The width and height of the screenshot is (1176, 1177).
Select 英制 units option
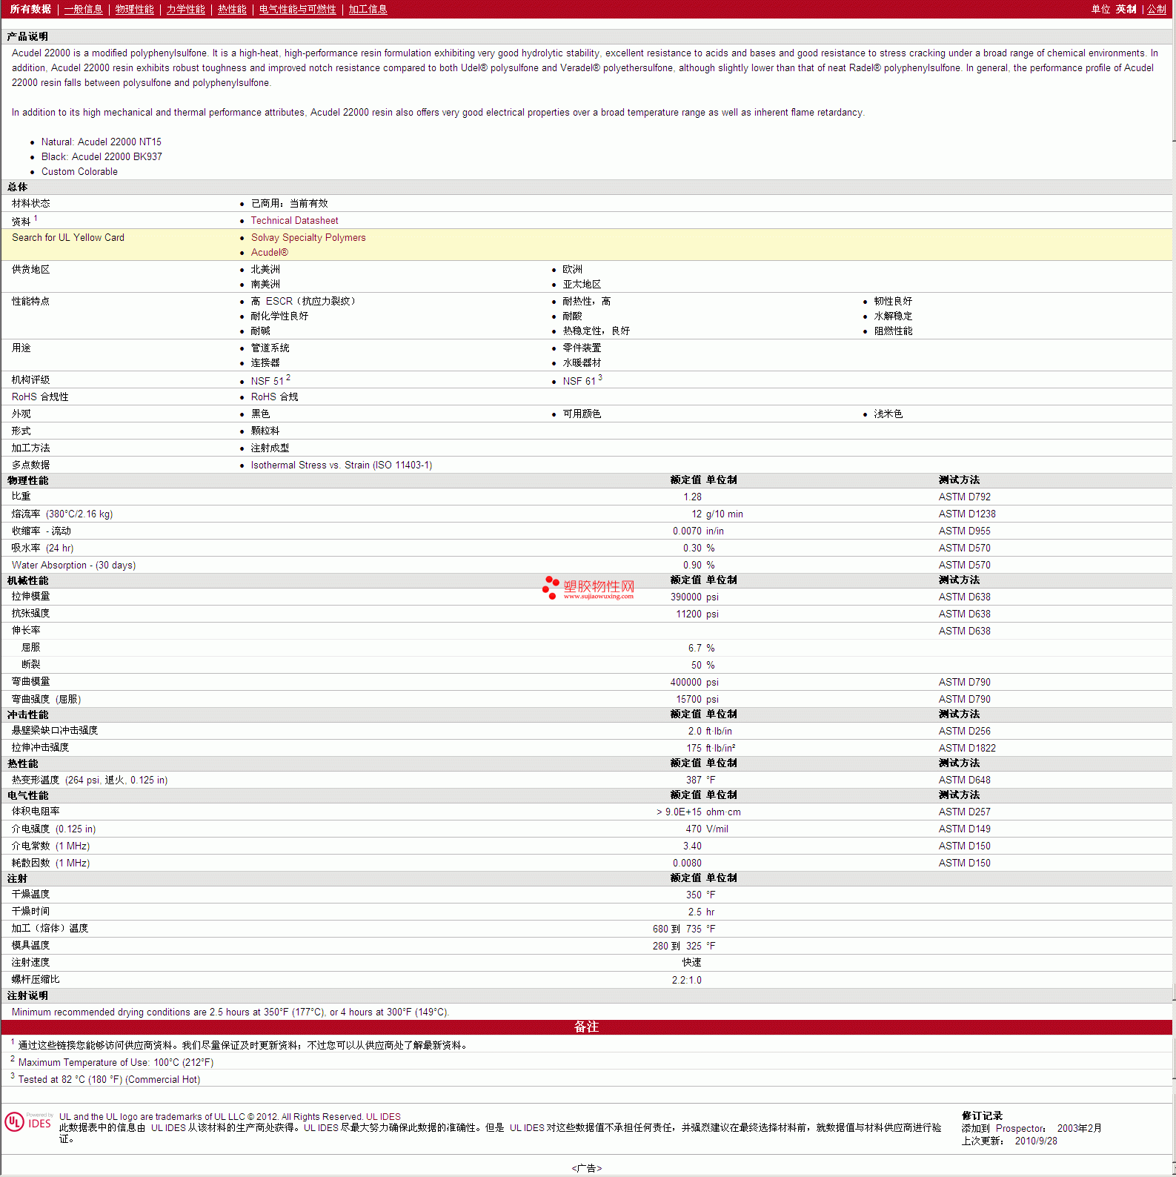(1126, 10)
